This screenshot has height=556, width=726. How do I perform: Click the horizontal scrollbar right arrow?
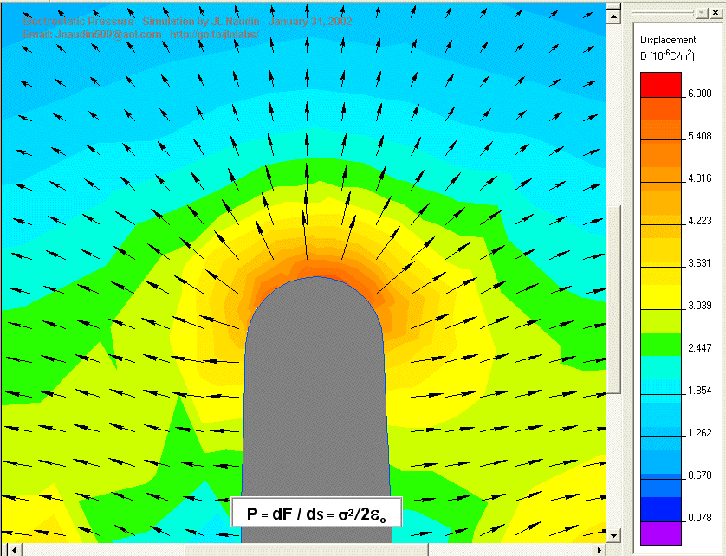(600, 549)
